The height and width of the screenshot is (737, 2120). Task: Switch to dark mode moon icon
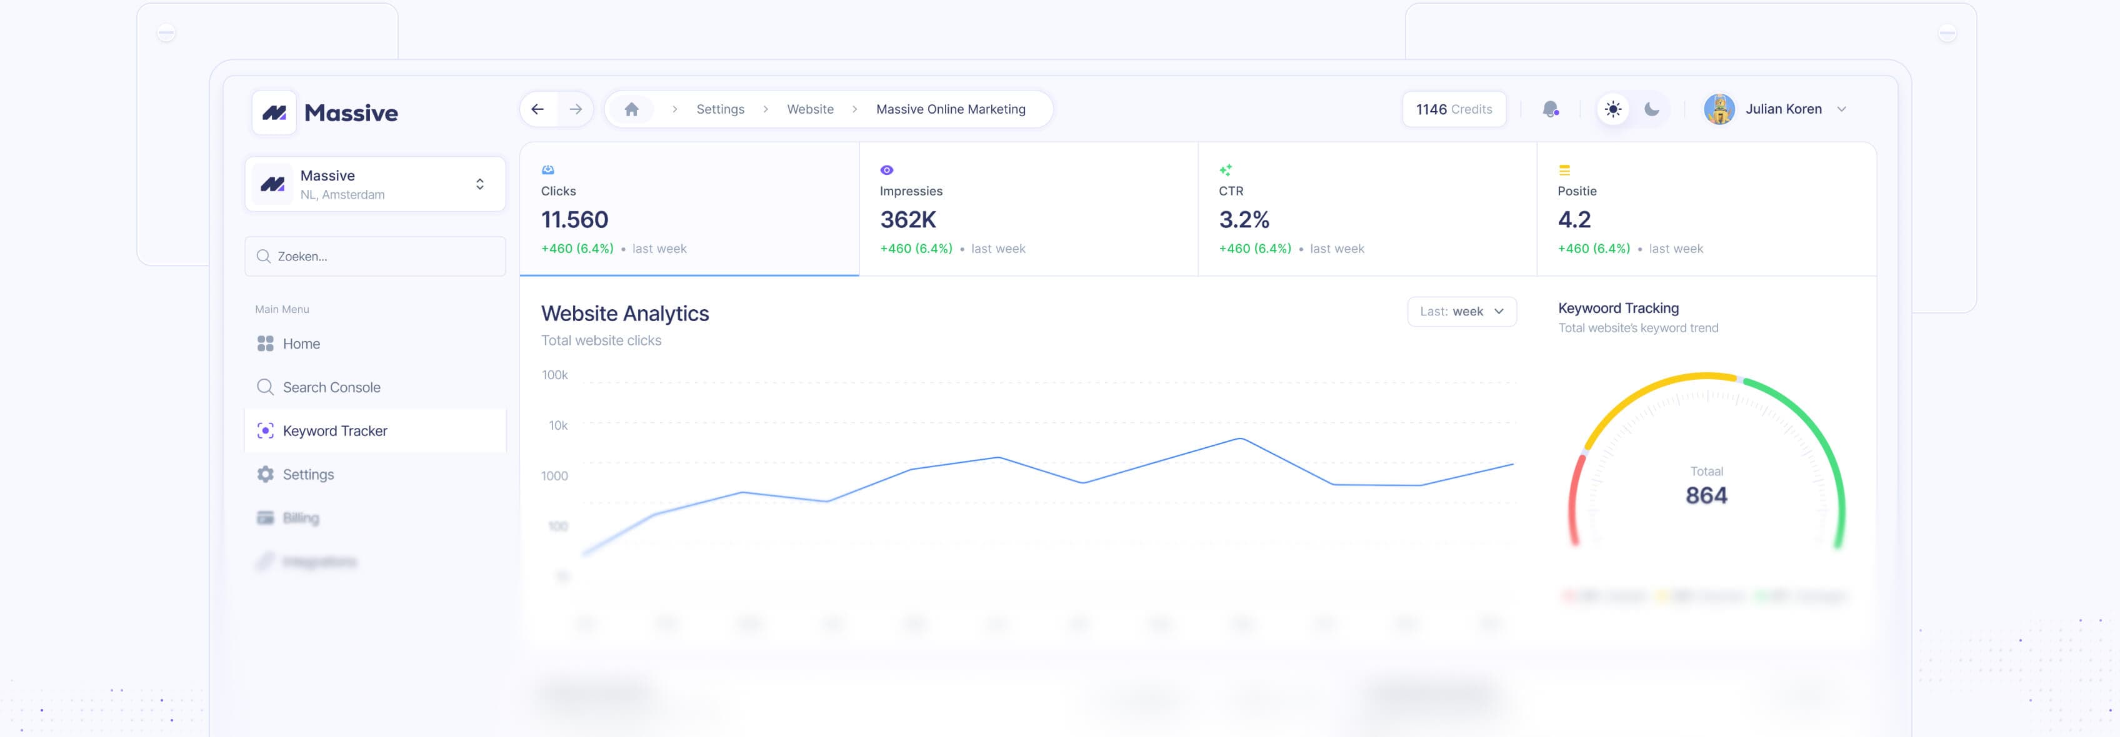(1652, 109)
